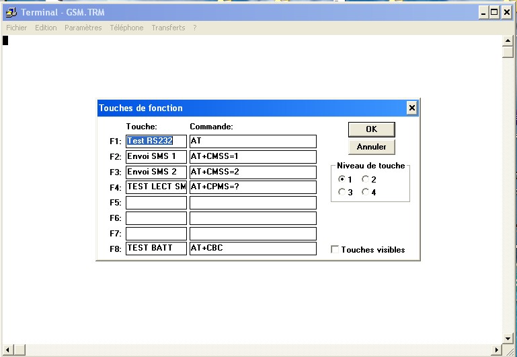Screen dimensions: 517x357
Task: Close the Touches de fonction dialog
Action: click(x=411, y=108)
